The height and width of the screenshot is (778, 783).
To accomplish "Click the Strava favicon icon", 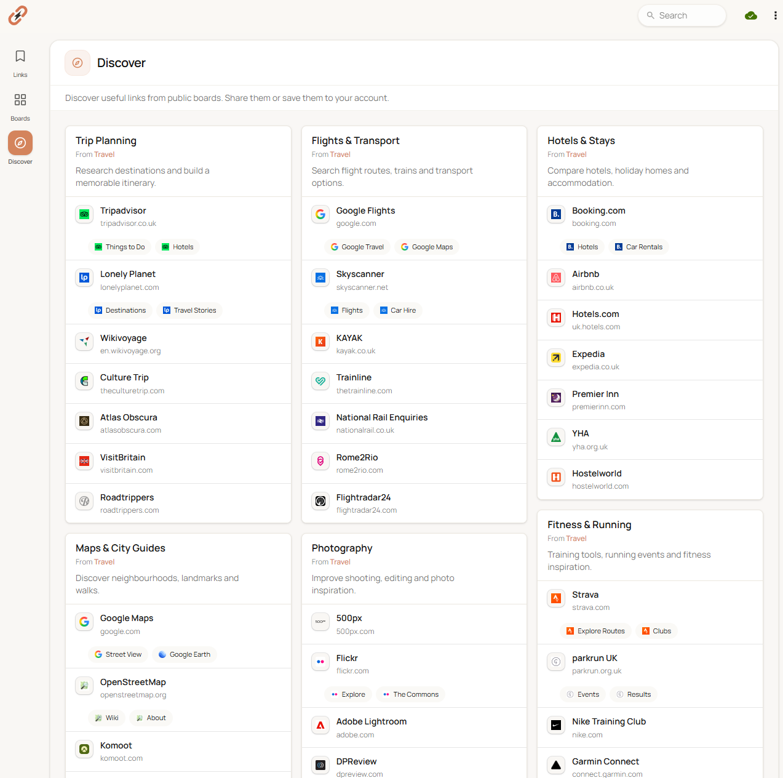I will coord(556,598).
